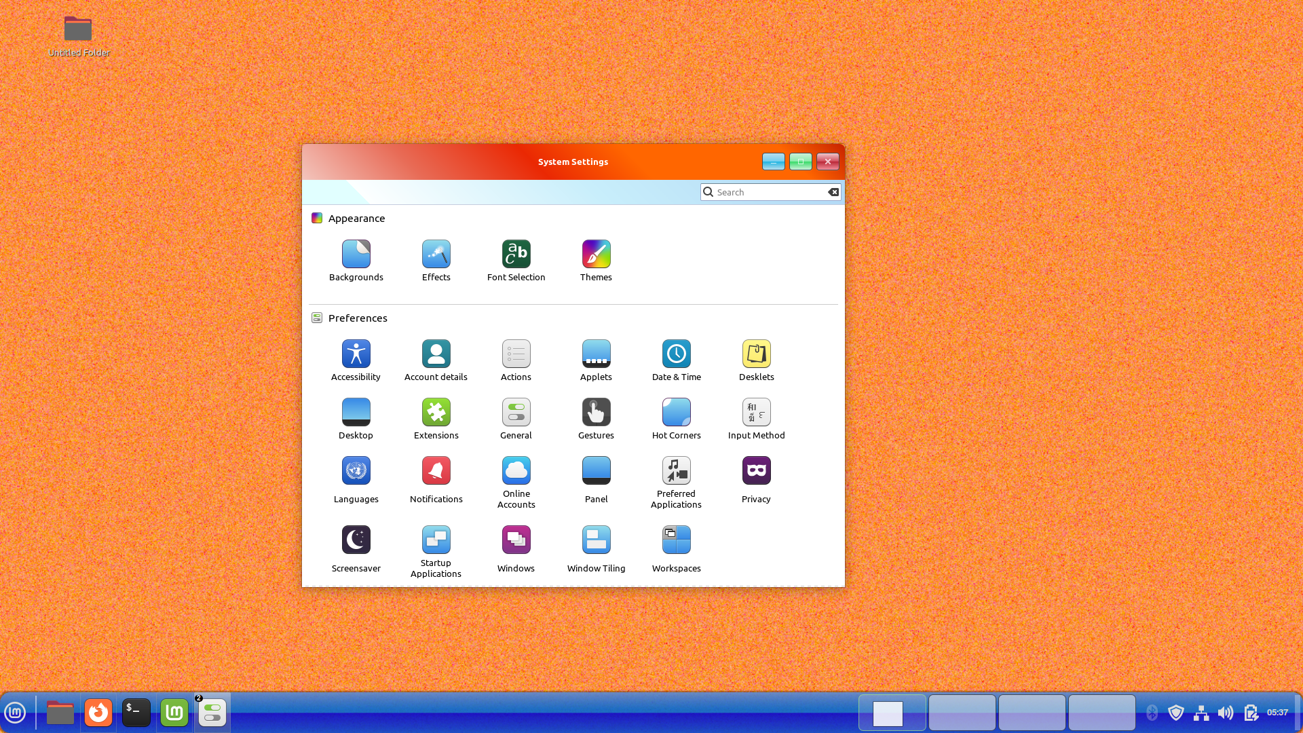This screenshot has width=1303, height=733.
Task: Click System Settings taskbar button
Action: [x=212, y=713]
